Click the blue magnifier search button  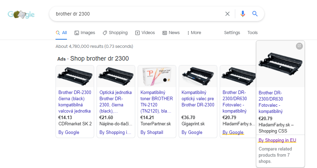(x=255, y=14)
